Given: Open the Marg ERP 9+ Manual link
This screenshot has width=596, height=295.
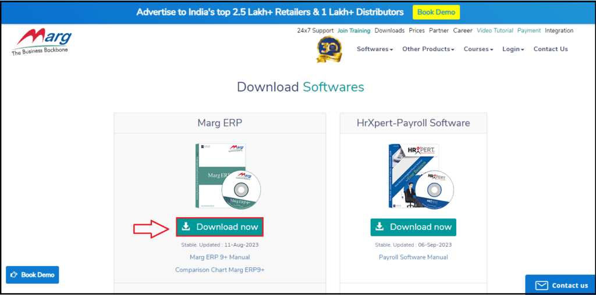Looking at the screenshot, I should [219, 257].
